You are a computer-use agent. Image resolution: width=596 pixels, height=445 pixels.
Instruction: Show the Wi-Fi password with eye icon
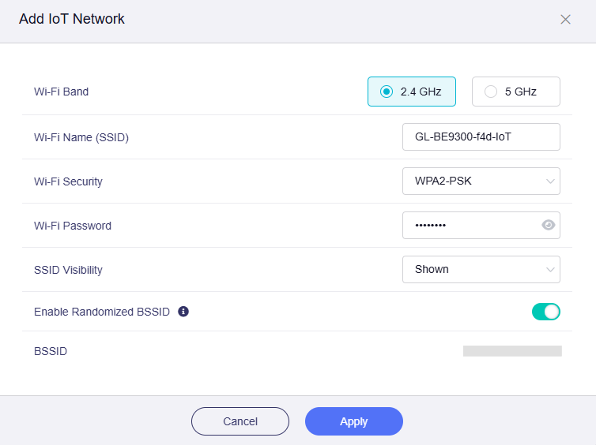548,225
